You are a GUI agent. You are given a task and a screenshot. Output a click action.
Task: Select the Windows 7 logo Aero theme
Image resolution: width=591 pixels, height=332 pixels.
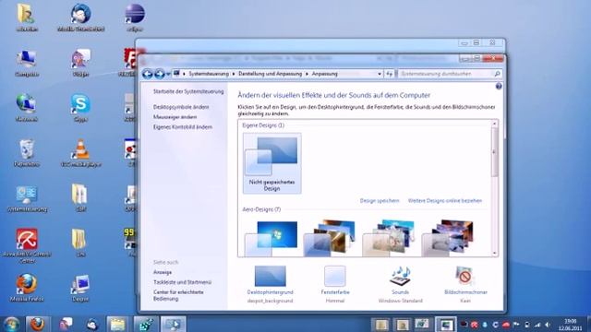[x=271, y=238]
